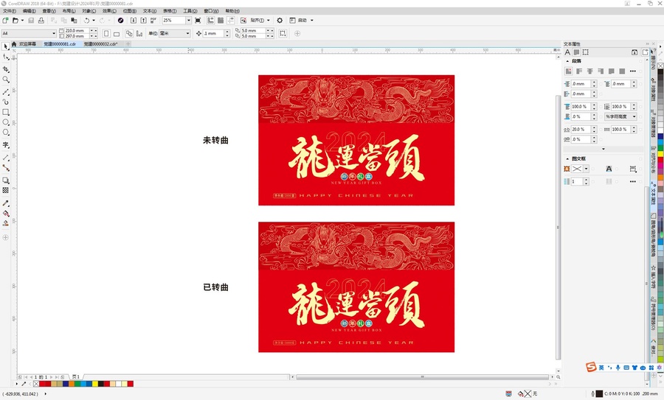Select the Freehand line tool
The width and height of the screenshot is (664, 400).
pyautogui.click(x=5, y=92)
